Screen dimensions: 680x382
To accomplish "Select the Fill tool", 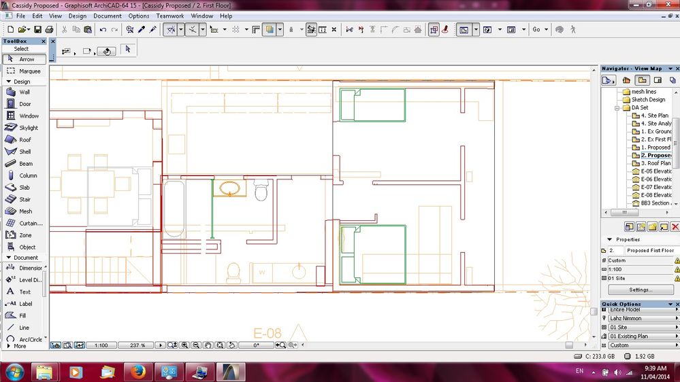I will tap(24, 315).
